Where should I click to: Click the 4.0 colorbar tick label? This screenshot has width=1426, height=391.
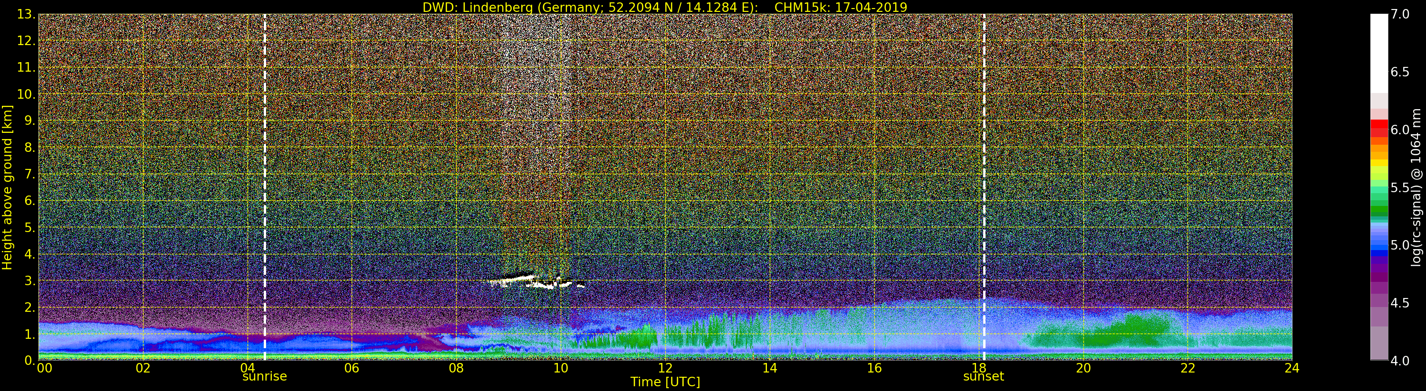(1400, 361)
